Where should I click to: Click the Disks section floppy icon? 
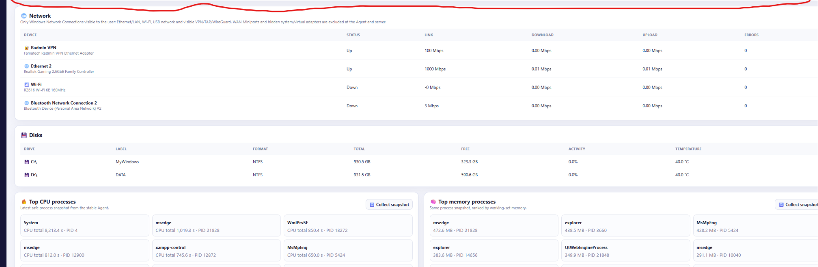(x=24, y=135)
